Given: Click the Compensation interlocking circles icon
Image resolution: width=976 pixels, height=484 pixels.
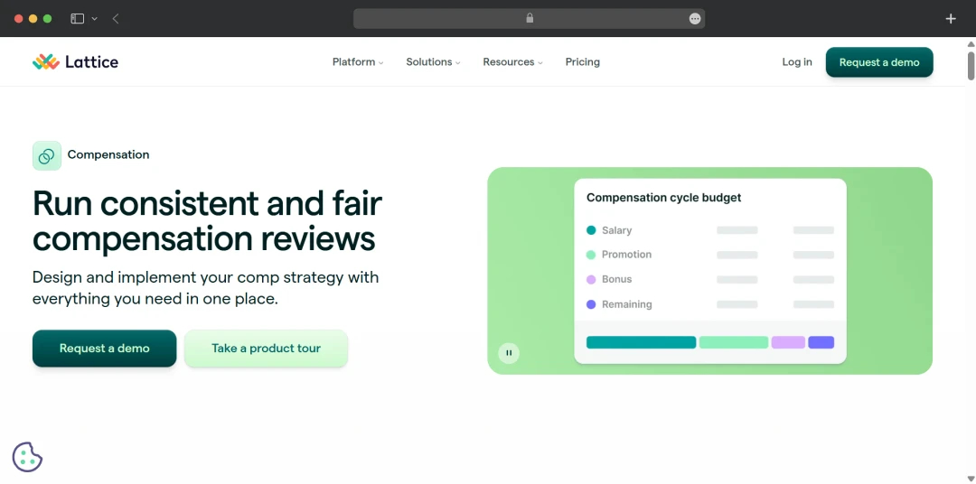Looking at the screenshot, I should [x=47, y=155].
